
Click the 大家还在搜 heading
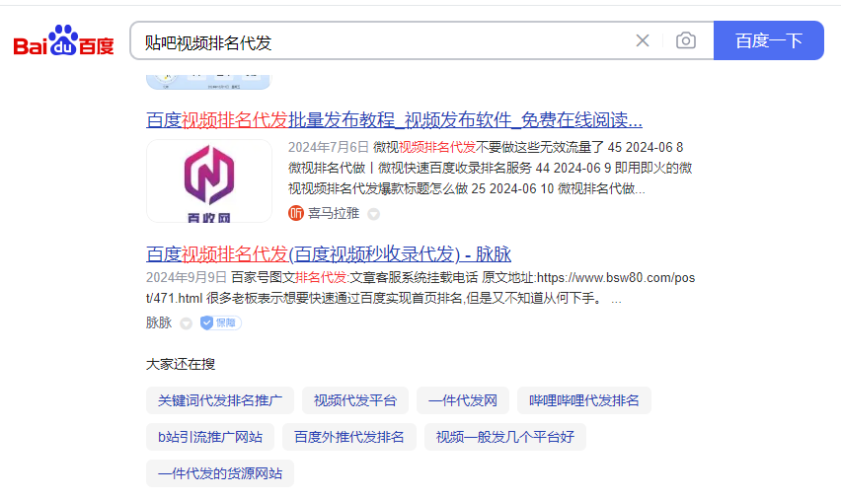tap(181, 365)
